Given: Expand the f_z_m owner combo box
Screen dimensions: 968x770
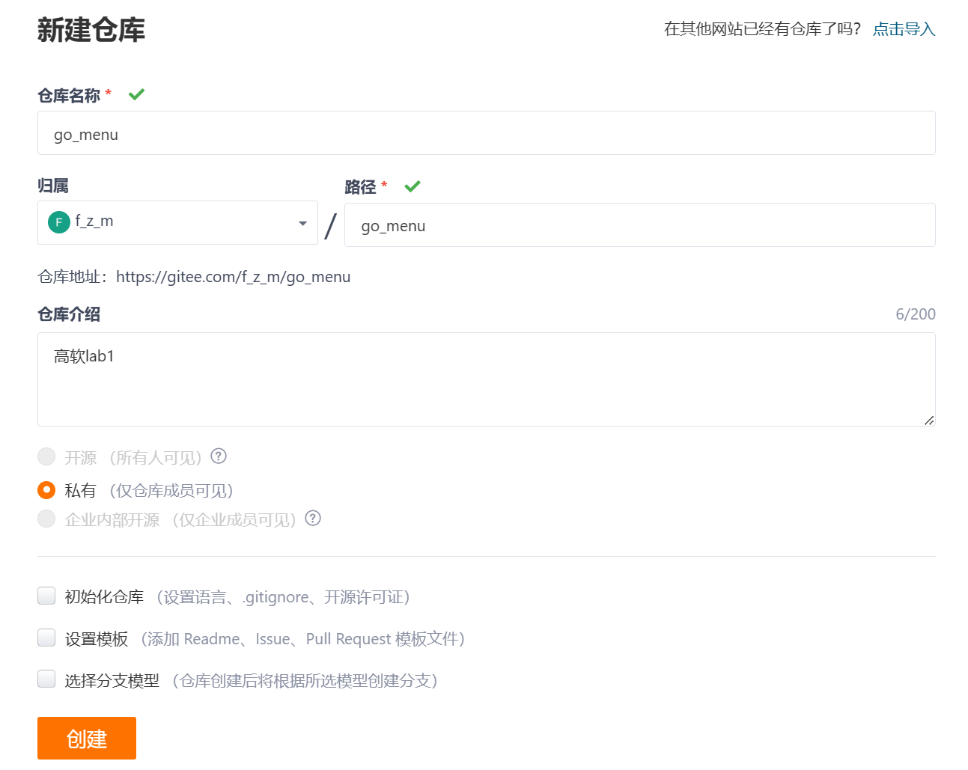Looking at the screenshot, I should [x=177, y=223].
